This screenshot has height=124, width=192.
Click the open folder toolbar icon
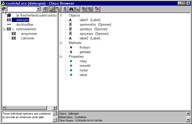pyautogui.click(x=52, y=9)
